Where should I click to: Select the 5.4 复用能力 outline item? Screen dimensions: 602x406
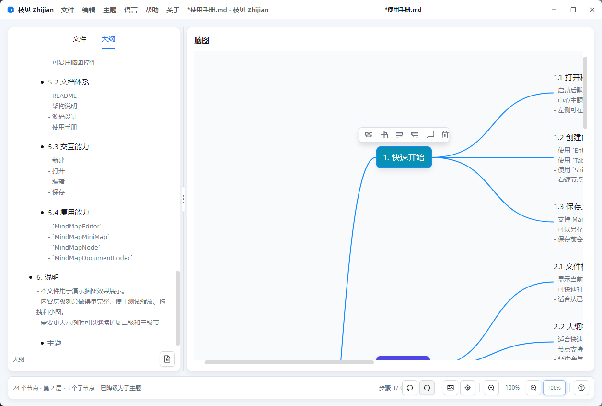tap(69, 212)
